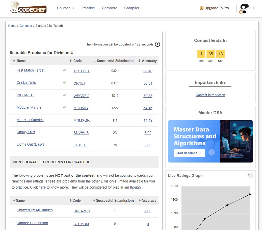This screenshot has height=230, width=262.
Task: Click the solved checkmark for Modular Mirrors
Action: point(65,107)
